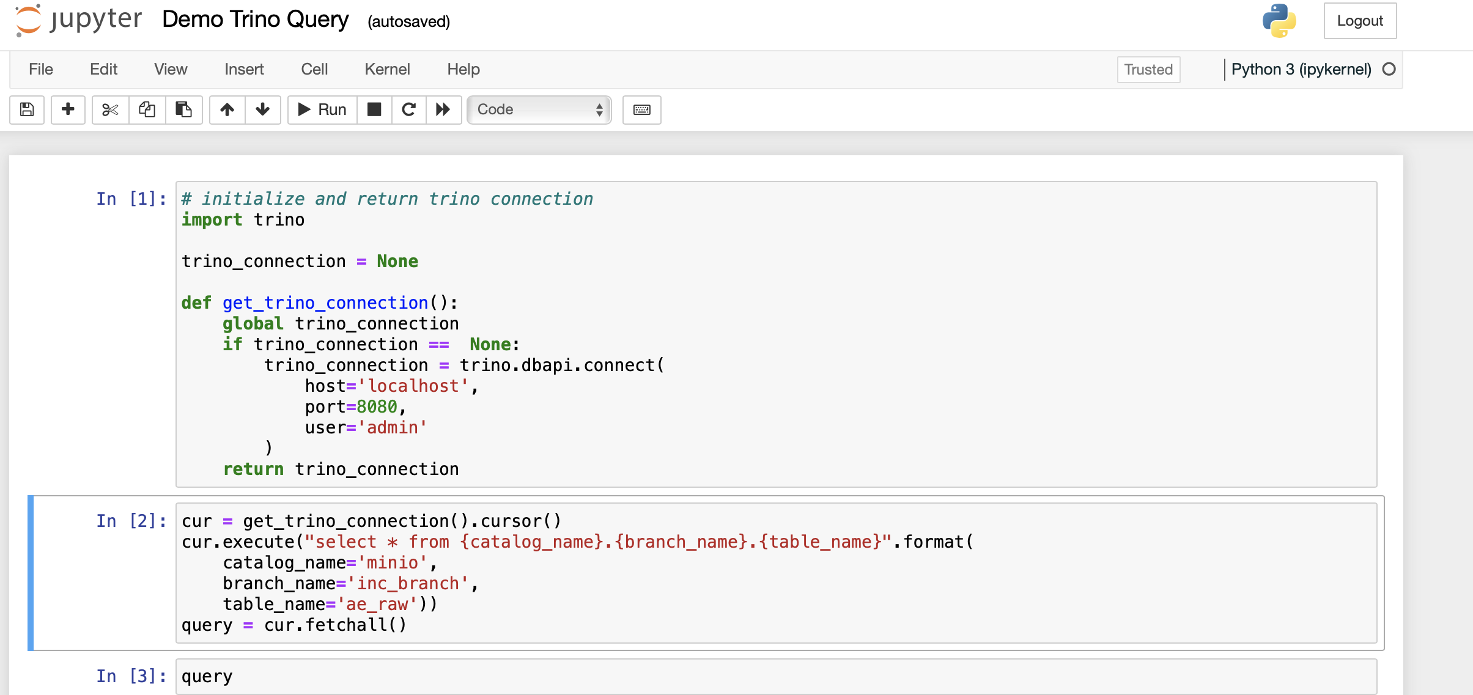Move selected cell up arrow

[227, 109]
